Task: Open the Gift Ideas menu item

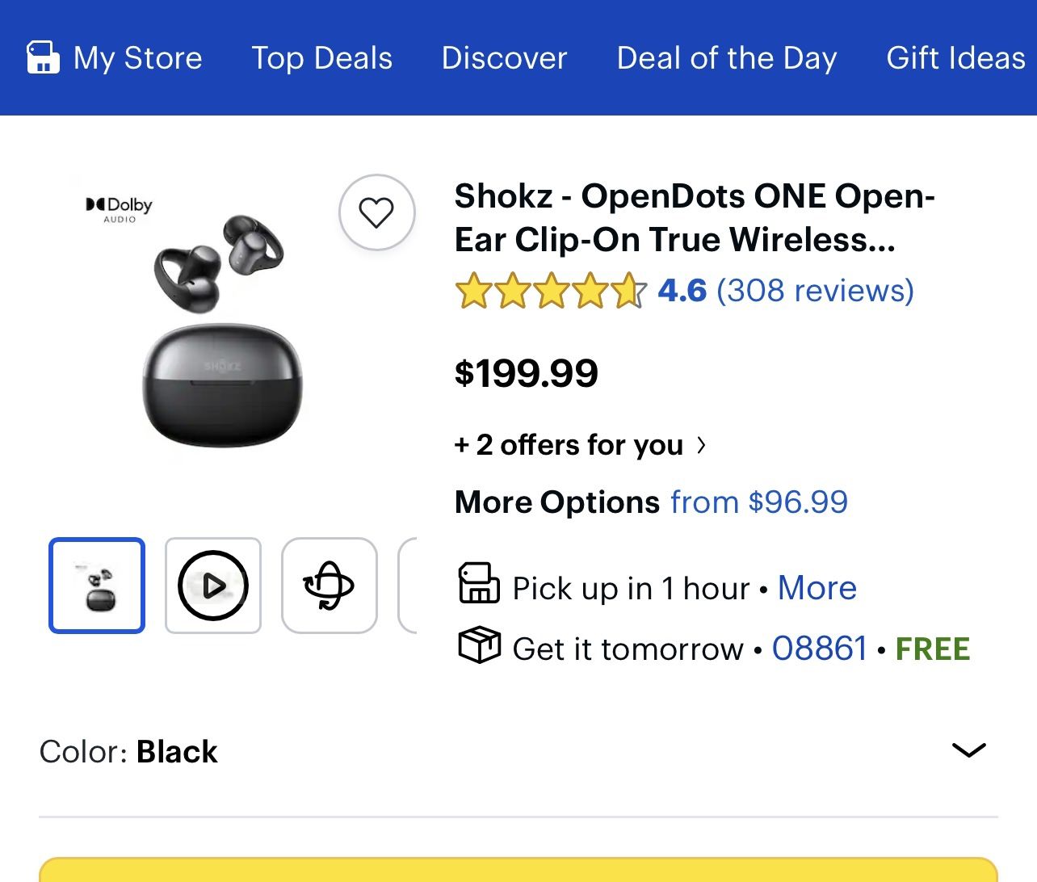Action: click(x=955, y=58)
